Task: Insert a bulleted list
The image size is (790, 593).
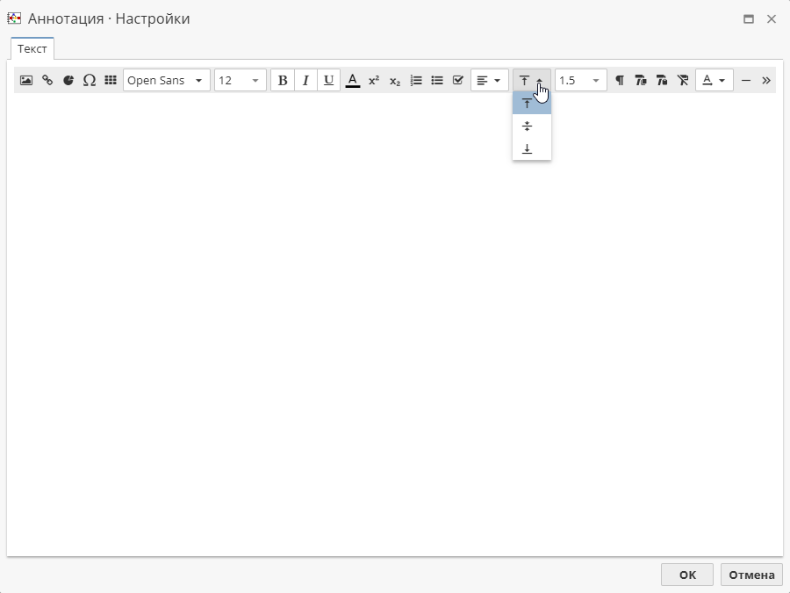Action: coord(437,80)
